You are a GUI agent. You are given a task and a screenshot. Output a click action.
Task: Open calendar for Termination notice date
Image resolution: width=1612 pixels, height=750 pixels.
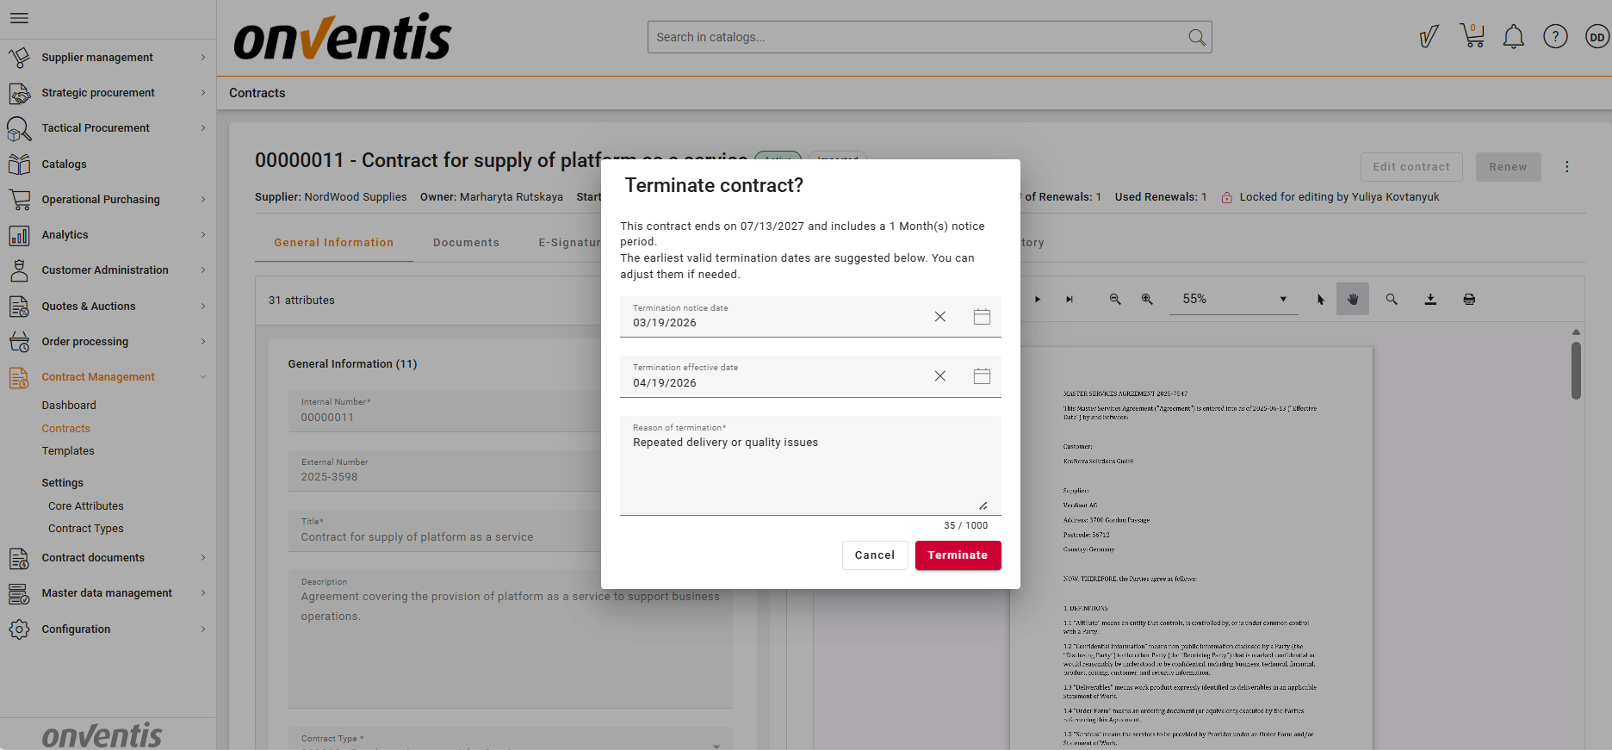(x=982, y=317)
